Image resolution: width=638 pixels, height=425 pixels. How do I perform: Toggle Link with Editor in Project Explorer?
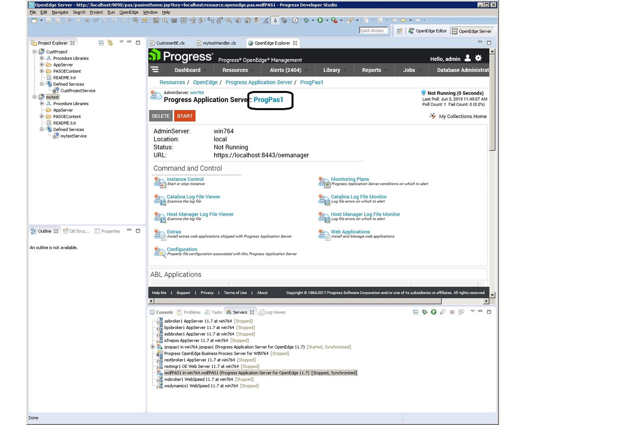pyautogui.click(x=110, y=43)
